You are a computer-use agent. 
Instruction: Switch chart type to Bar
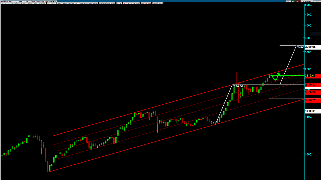tap(101, 3)
